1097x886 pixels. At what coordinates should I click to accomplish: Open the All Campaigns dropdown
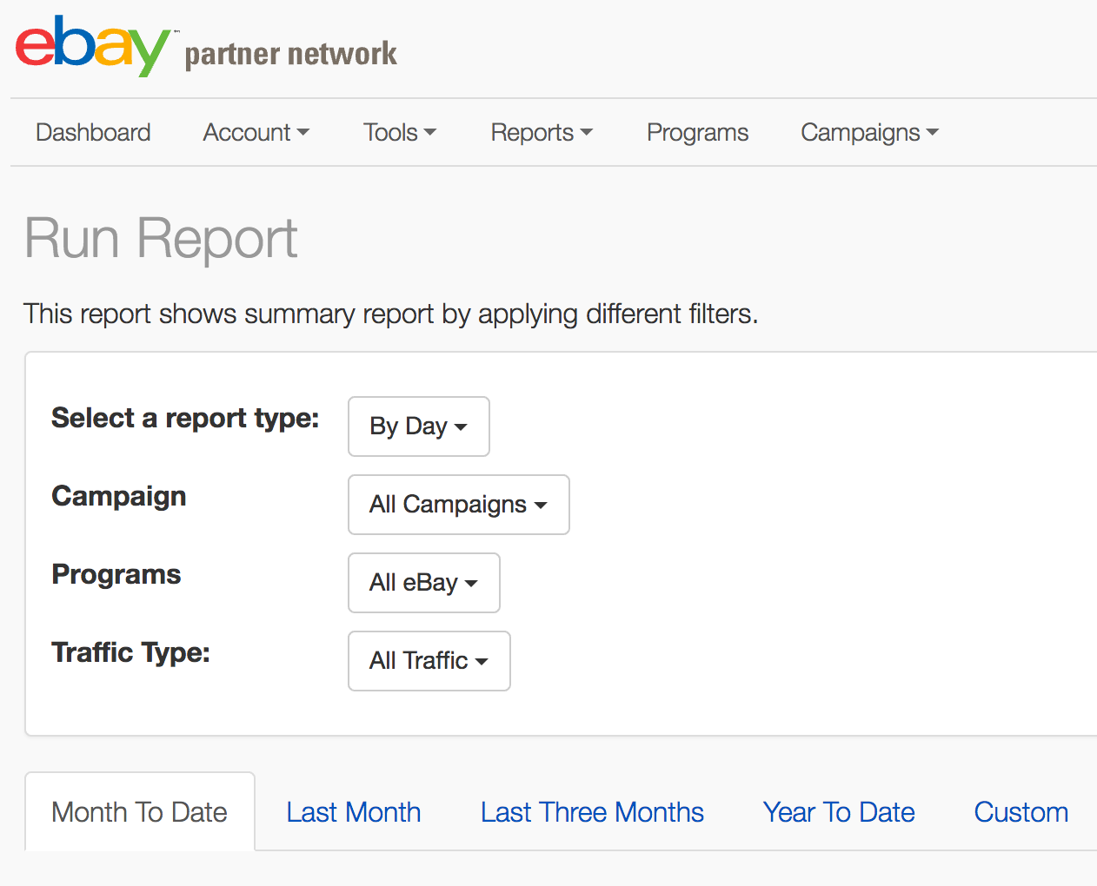459,505
